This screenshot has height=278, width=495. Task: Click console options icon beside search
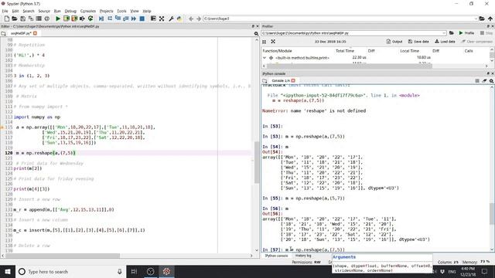(x=484, y=81)
